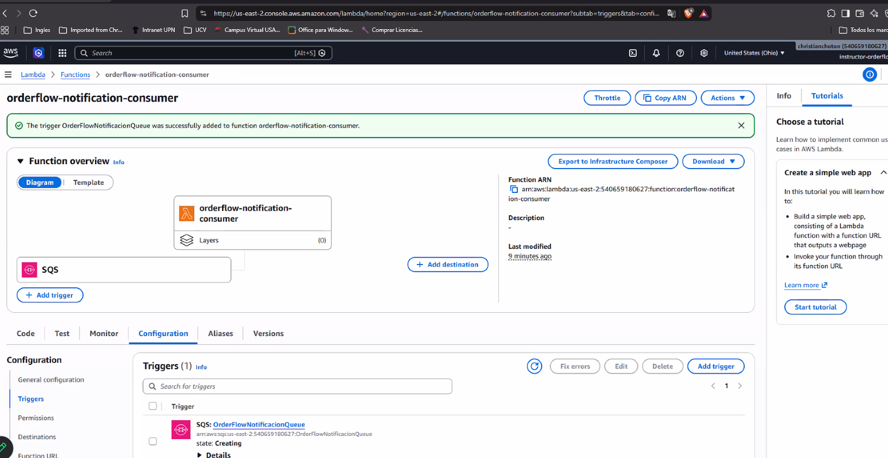Go forward in the browser
The width and height of the screenshot is (888, 458).
click(x=19, y=13)
